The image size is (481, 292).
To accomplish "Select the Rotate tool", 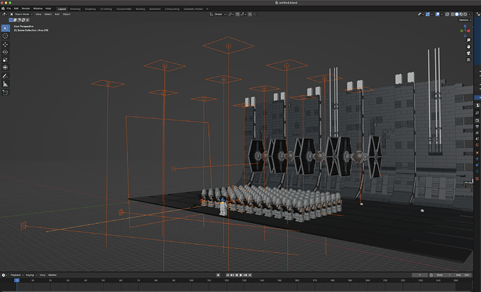I will 5,52.
